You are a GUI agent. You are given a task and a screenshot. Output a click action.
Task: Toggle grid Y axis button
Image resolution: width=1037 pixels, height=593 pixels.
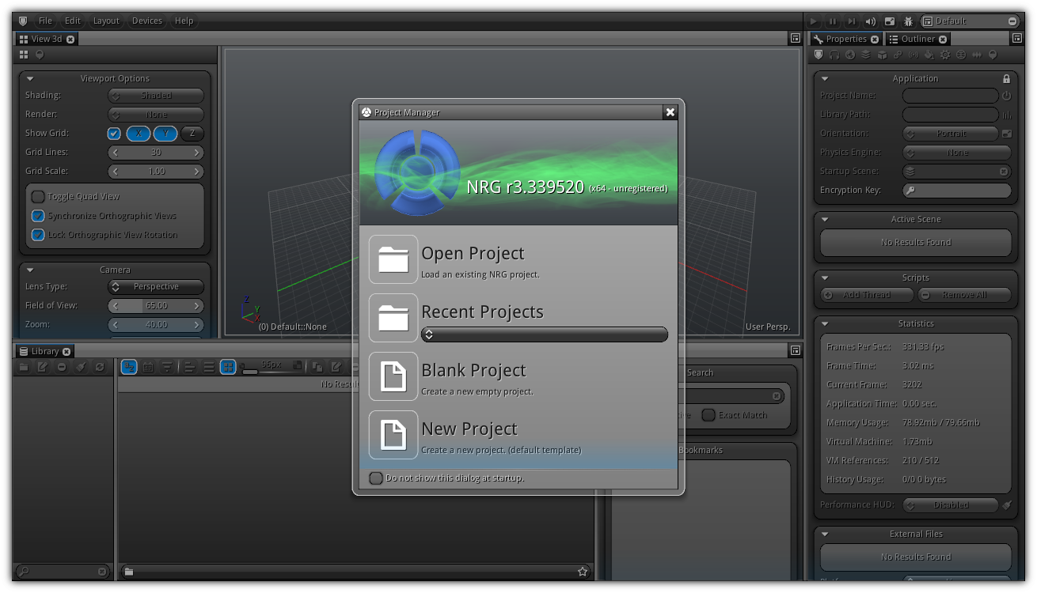click(165, 134)
